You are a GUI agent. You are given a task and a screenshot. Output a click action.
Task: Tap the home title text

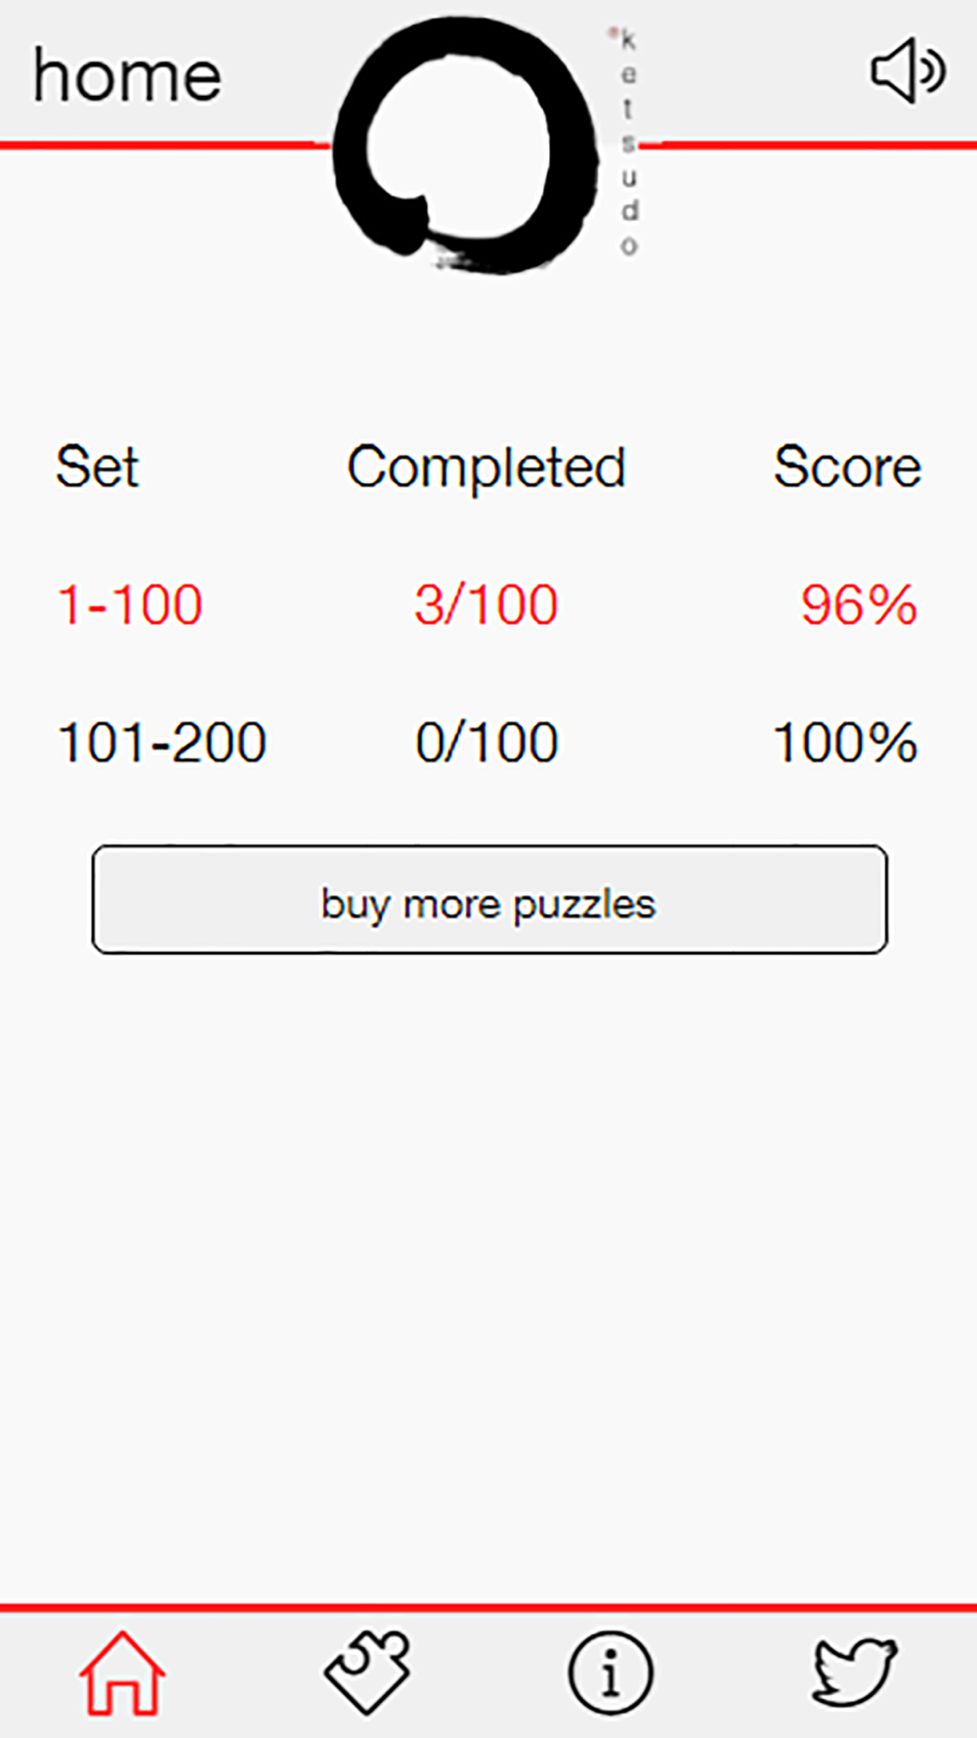127,76
